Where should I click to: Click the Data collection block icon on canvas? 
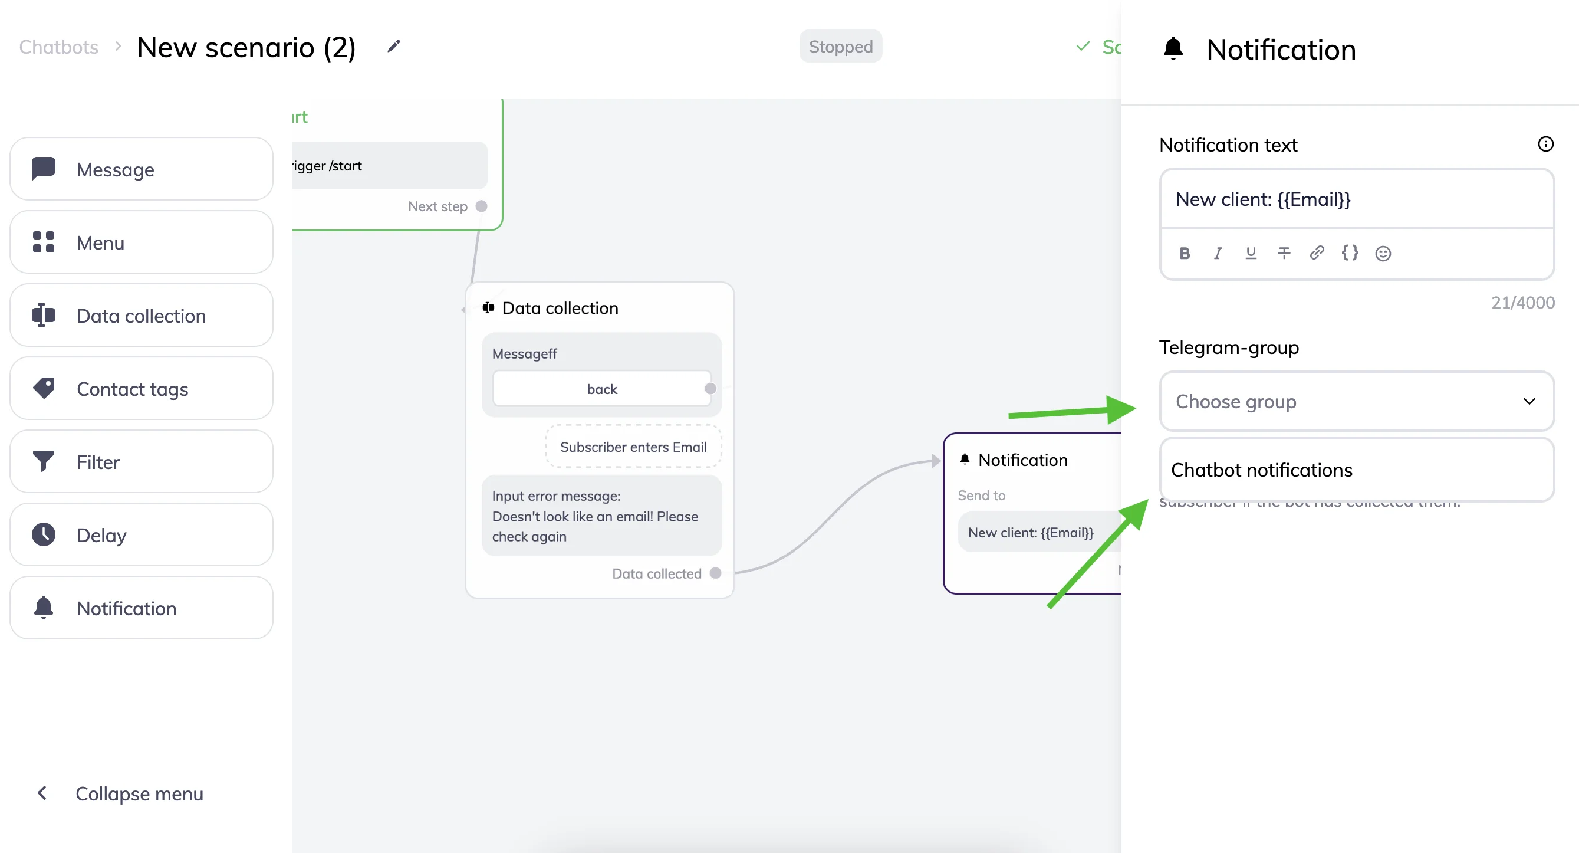coord(489,307)
